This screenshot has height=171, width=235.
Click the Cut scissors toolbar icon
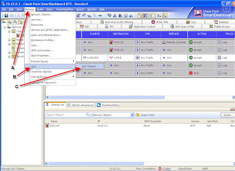point(18,15)
